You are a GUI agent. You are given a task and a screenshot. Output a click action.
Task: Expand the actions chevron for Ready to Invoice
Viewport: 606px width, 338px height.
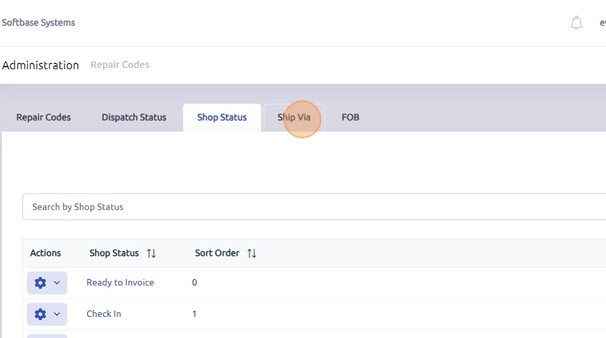pyautogui.click(x=57, y=283)
